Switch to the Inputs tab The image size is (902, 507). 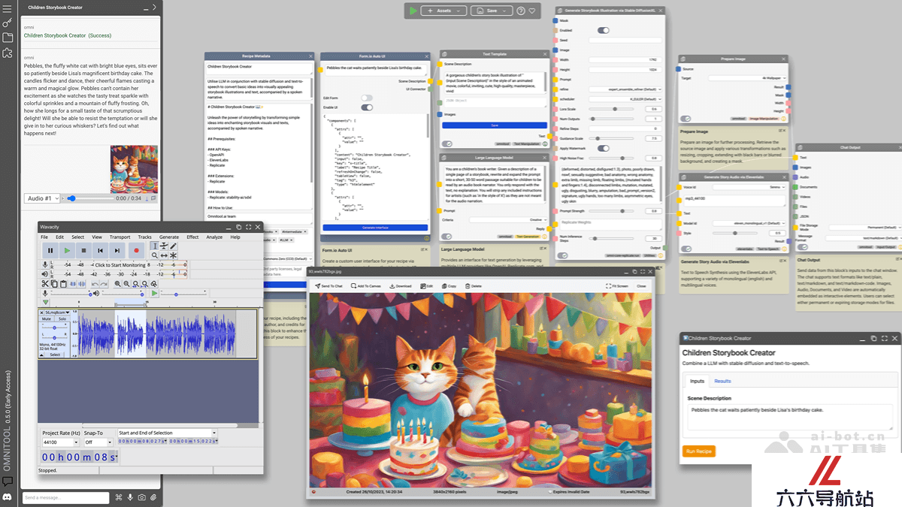pyautogui.click(x=697, y=381)
